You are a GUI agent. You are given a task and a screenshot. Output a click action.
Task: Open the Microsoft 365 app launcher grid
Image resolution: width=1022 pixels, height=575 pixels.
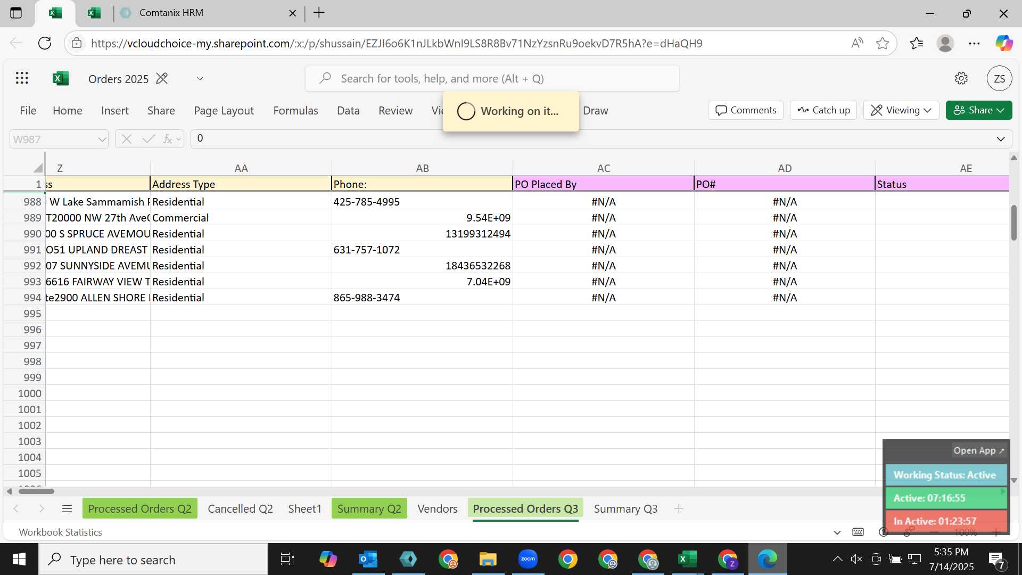pos(22,78)
